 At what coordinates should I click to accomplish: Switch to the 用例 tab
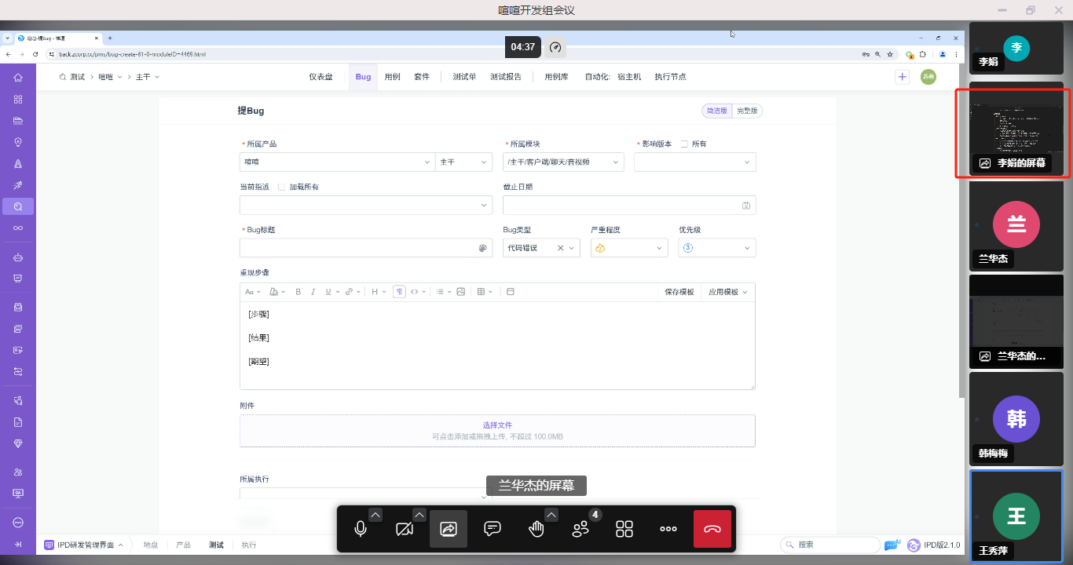coord(392,77)
